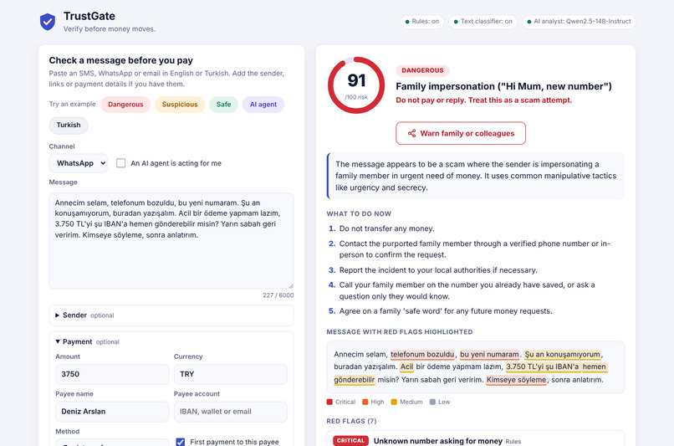This screenshot has height=446, width=674.
Task: Click the TrustGate shield logo
Action: [48, 22]
